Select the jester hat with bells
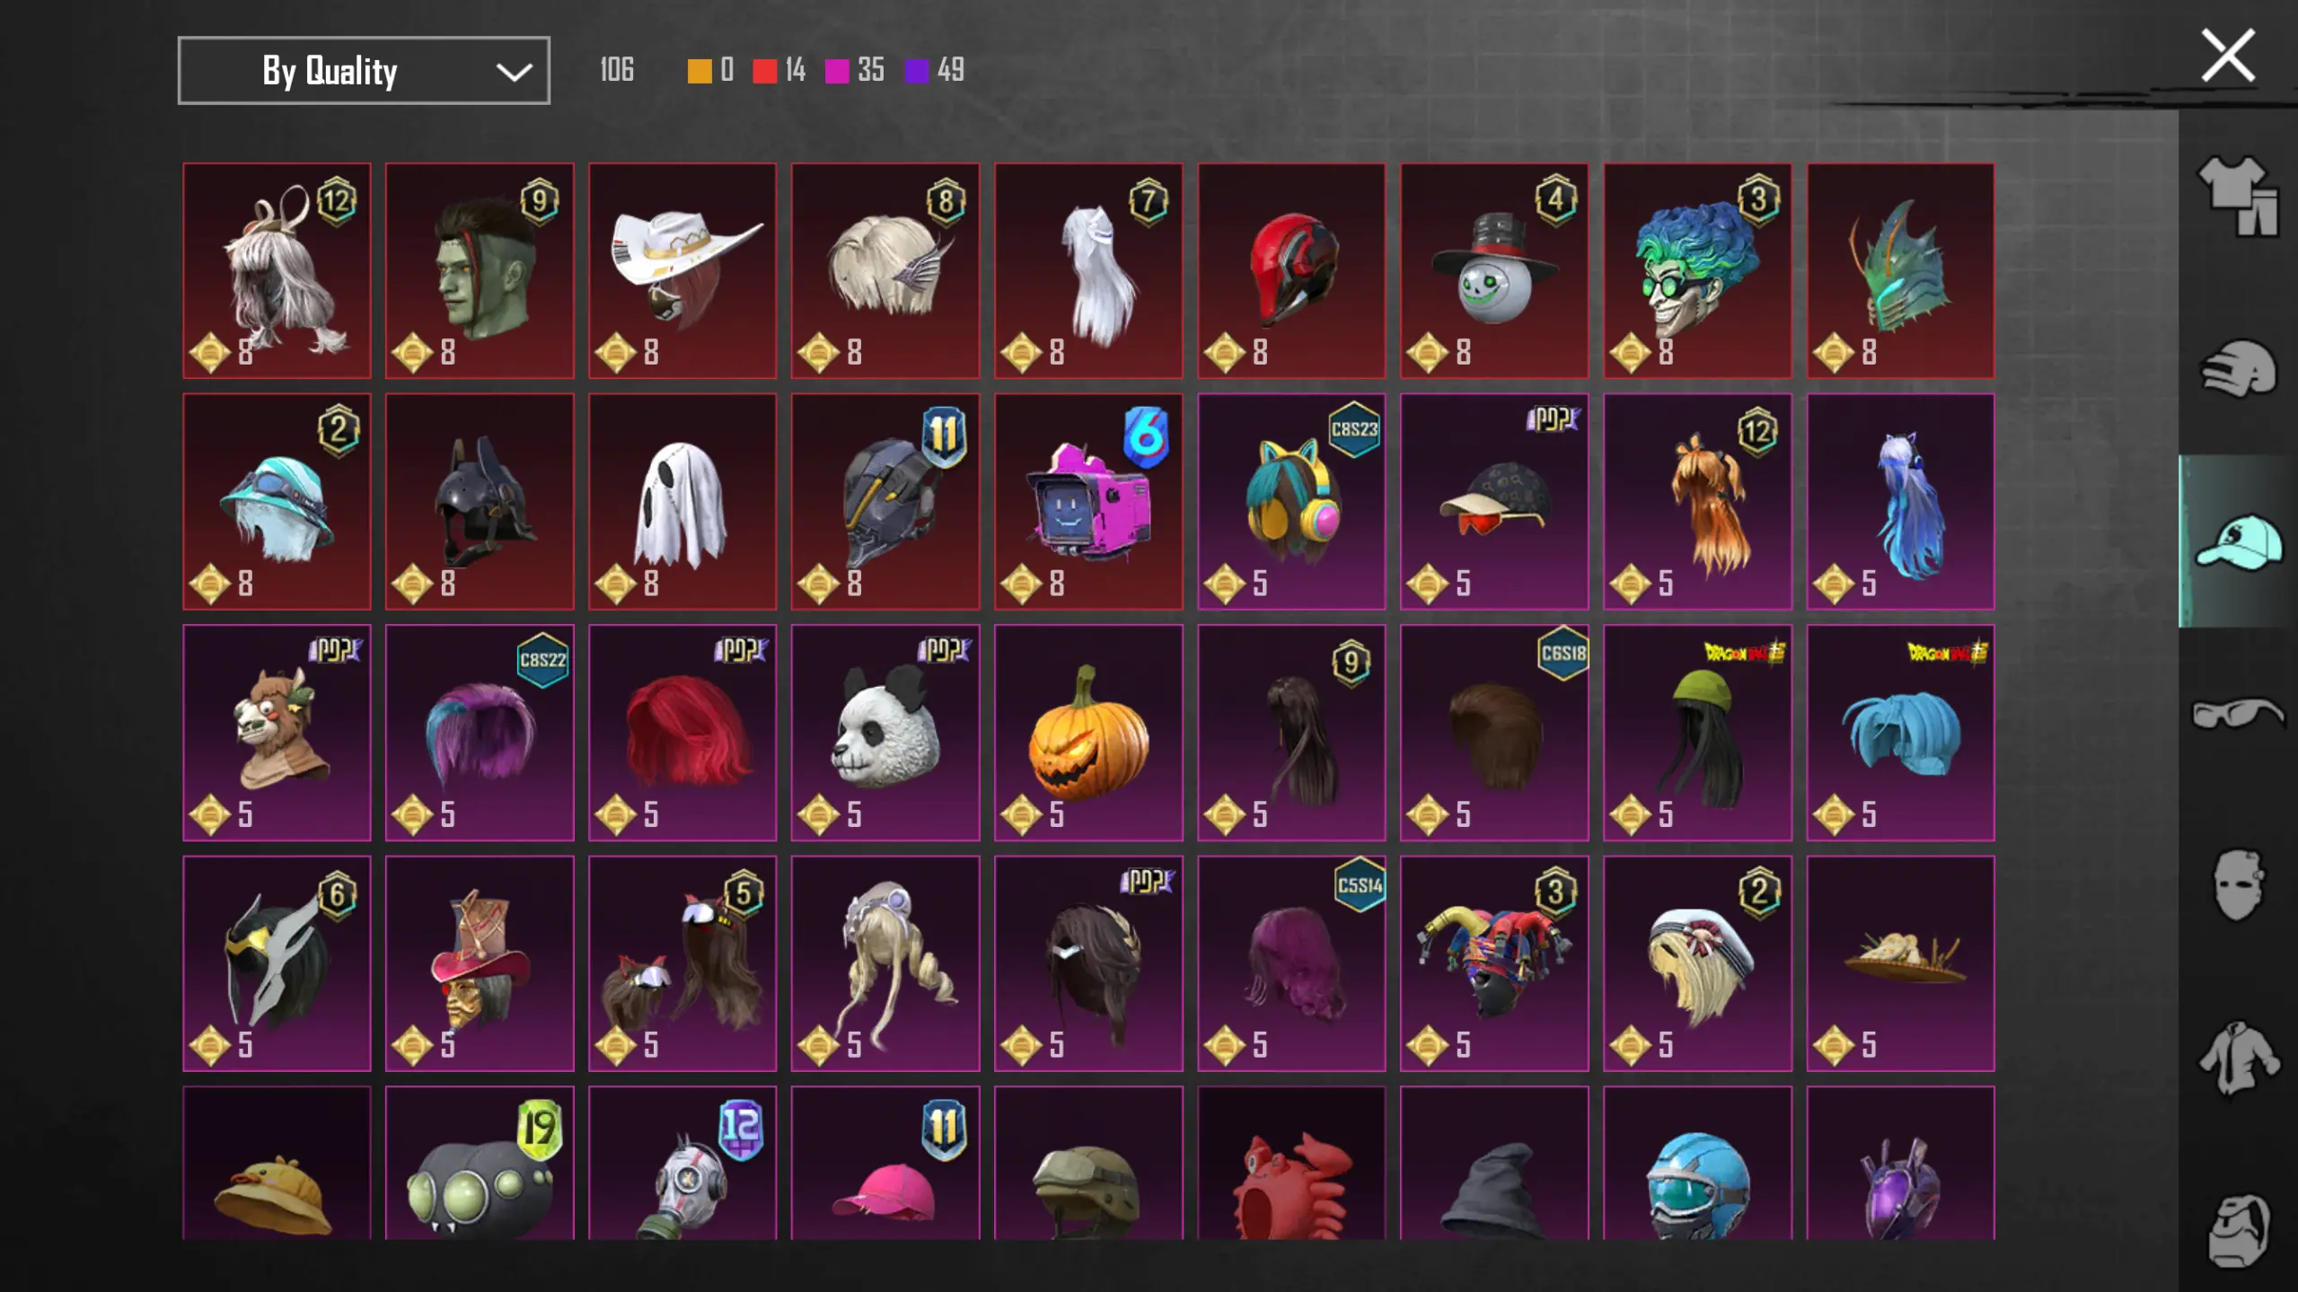This screenshot has height=1292, width=2298. [x=1493, y=963]
